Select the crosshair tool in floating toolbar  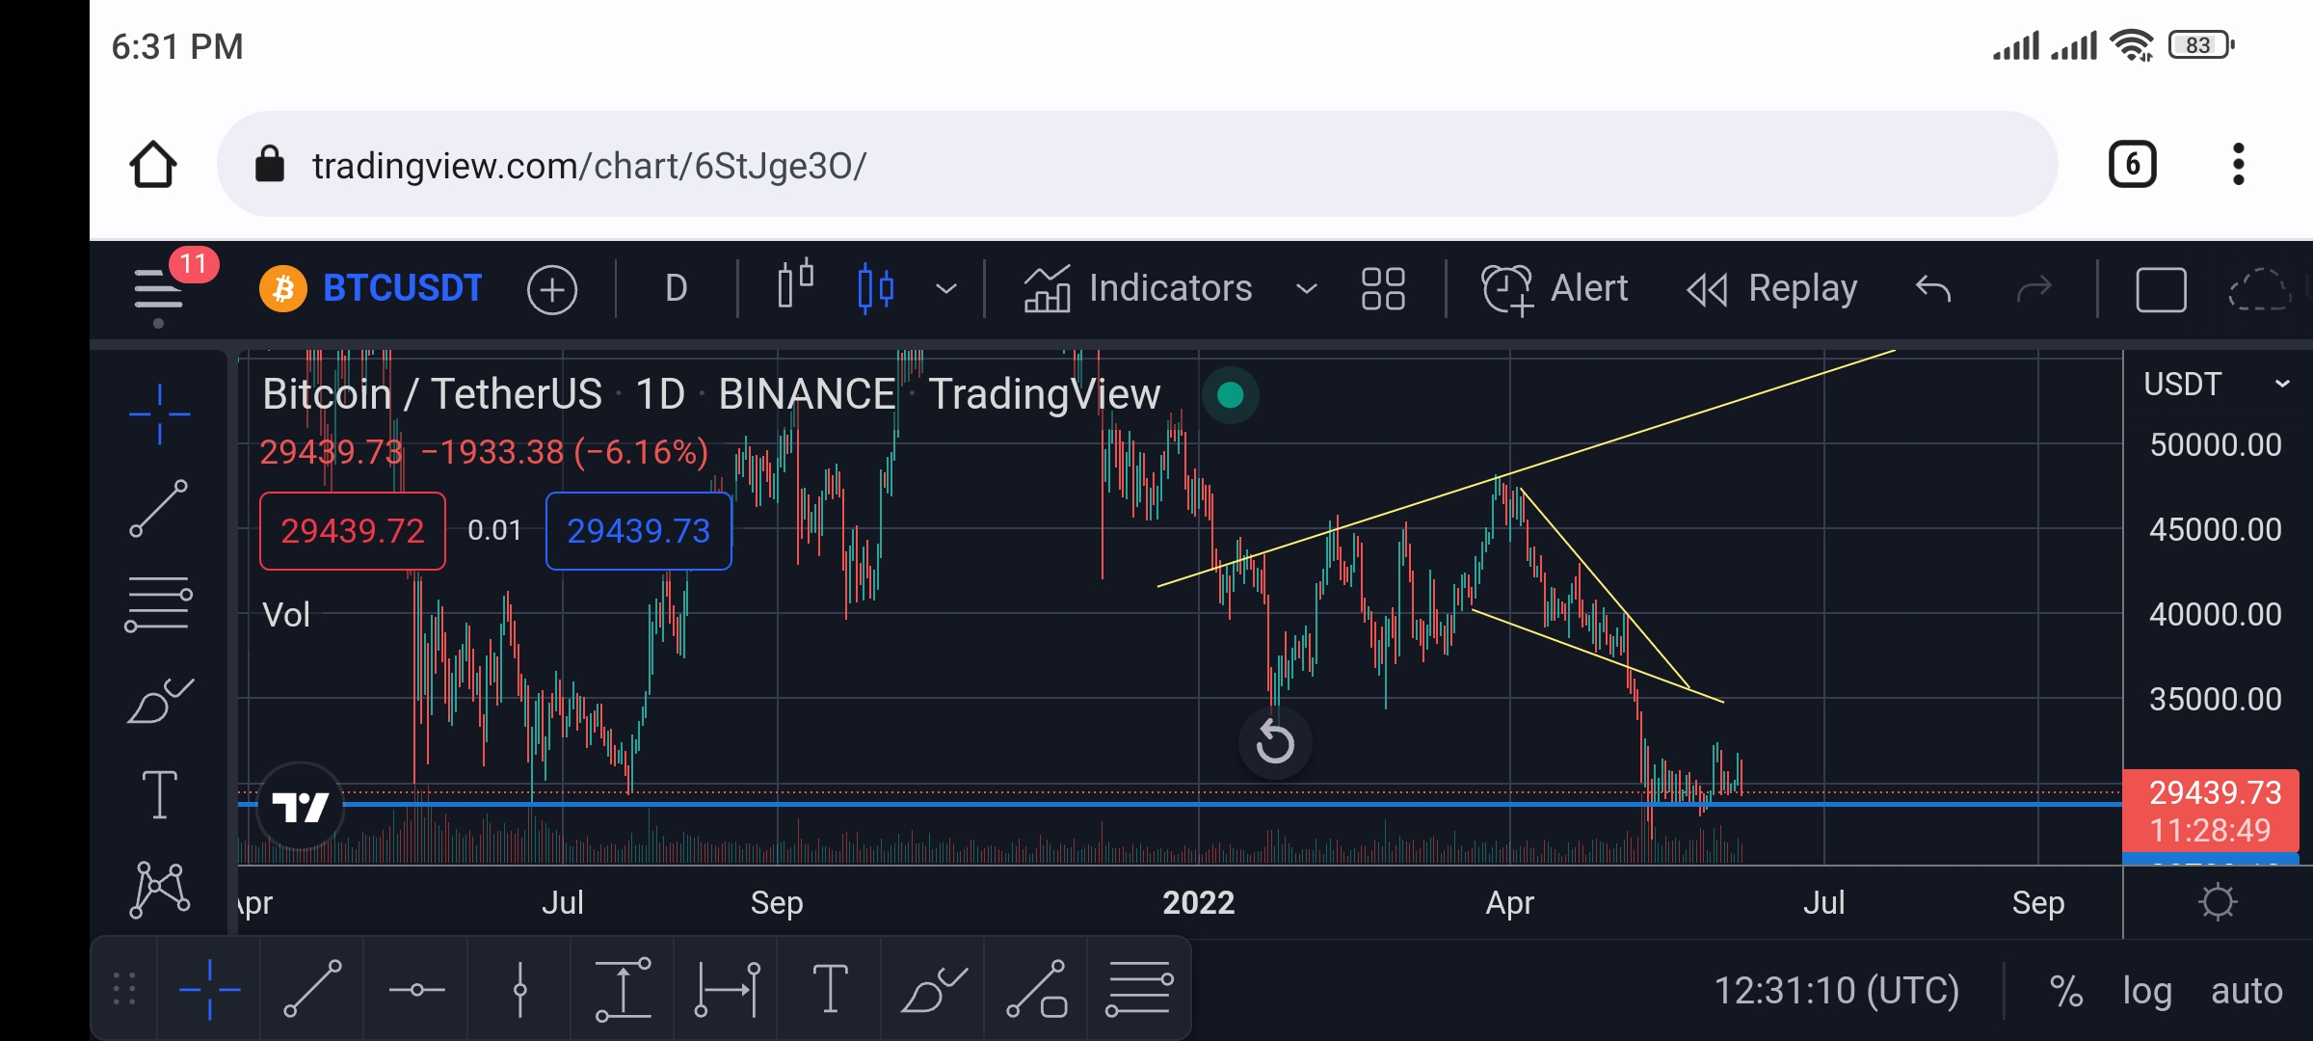click(x=209, y=990)
